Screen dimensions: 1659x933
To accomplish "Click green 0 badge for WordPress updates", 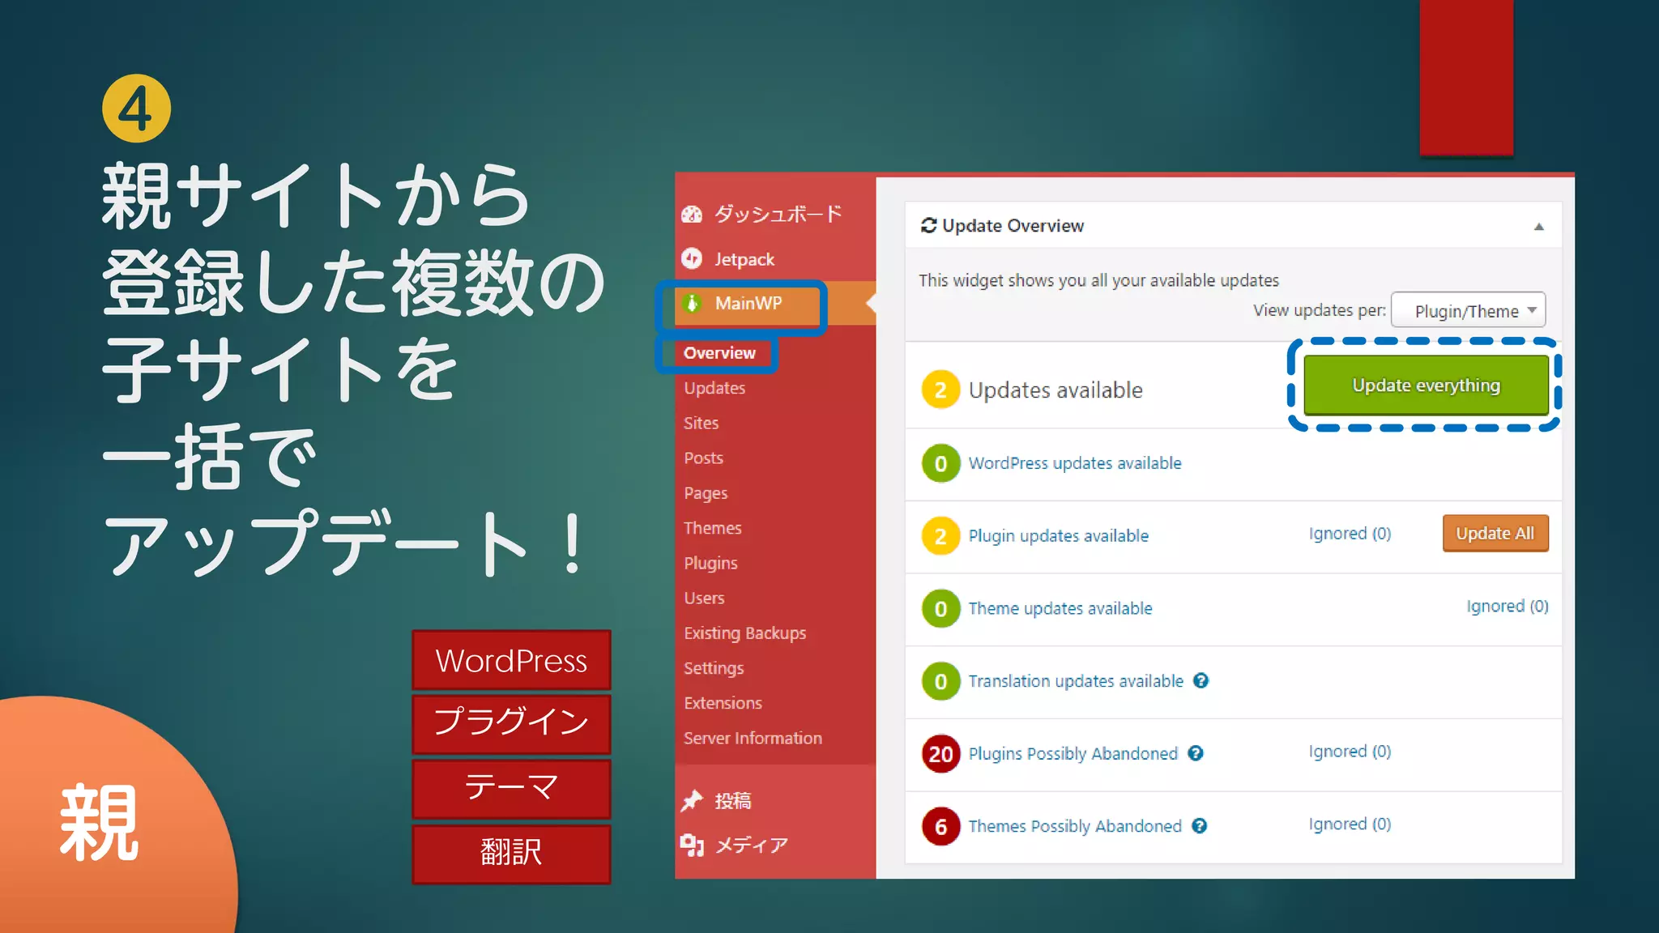I will pyautogui.click(x=940, y=463).
